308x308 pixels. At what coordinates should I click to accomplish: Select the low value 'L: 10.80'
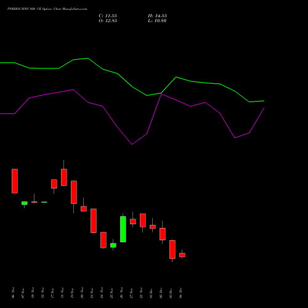tap(157, 21)
